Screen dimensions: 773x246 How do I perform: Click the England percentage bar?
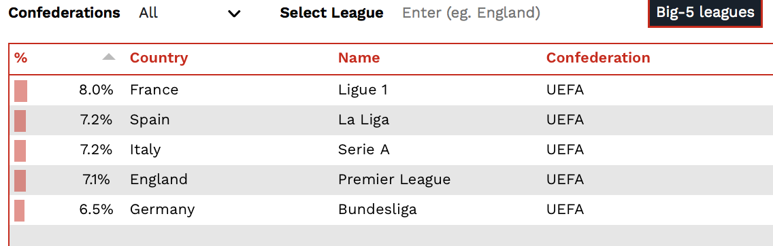[x=20, y=181]
